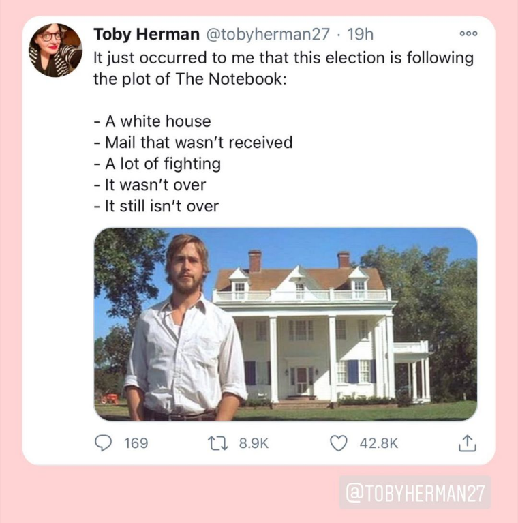Open Toby Herman's profile avatar
Screen dimensions: 518x523
tap(55, 50)
